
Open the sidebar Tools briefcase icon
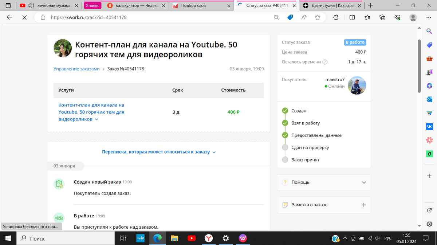tap(429, 58)
